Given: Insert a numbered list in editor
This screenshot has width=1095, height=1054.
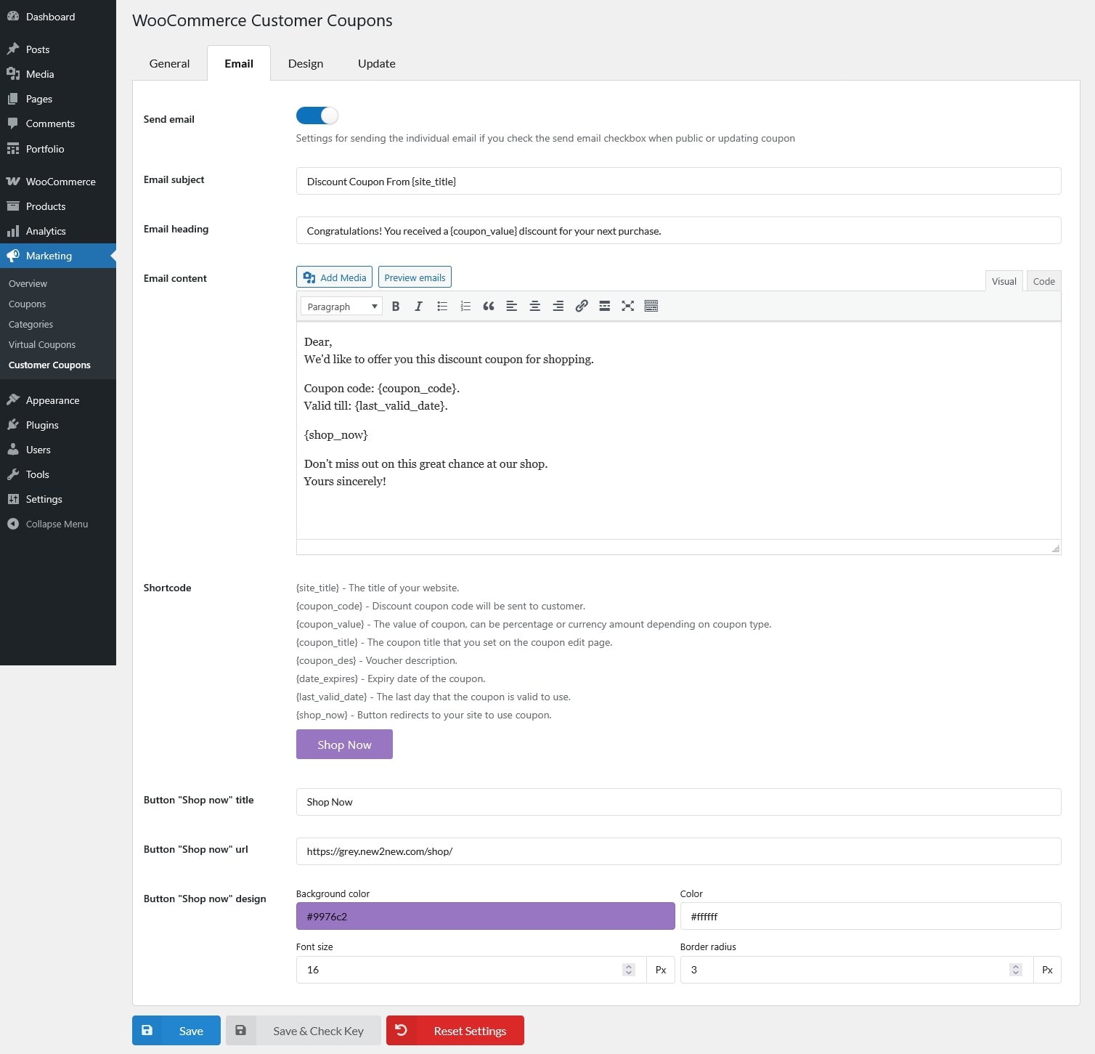Looking at the screenshot, I should pyautogui.click(x=465, y=307).
